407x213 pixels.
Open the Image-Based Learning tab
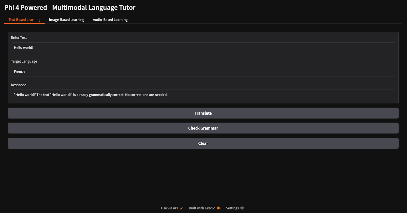click(67, 20)
